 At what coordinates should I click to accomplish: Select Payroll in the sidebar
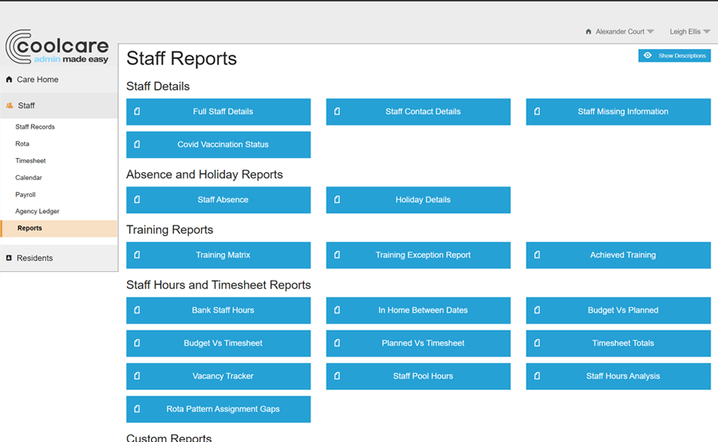point(27,194)
